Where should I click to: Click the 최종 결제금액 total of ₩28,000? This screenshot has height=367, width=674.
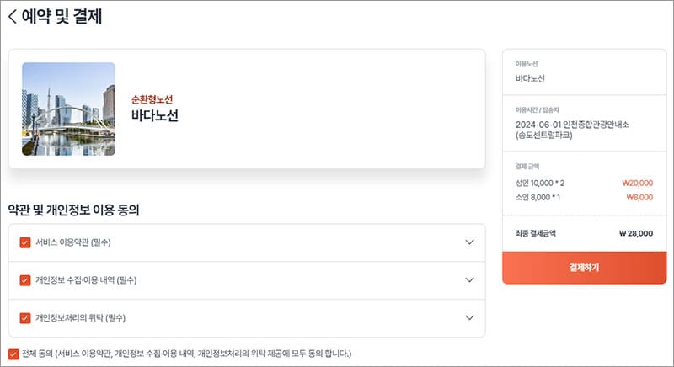(x=584, y=233)
